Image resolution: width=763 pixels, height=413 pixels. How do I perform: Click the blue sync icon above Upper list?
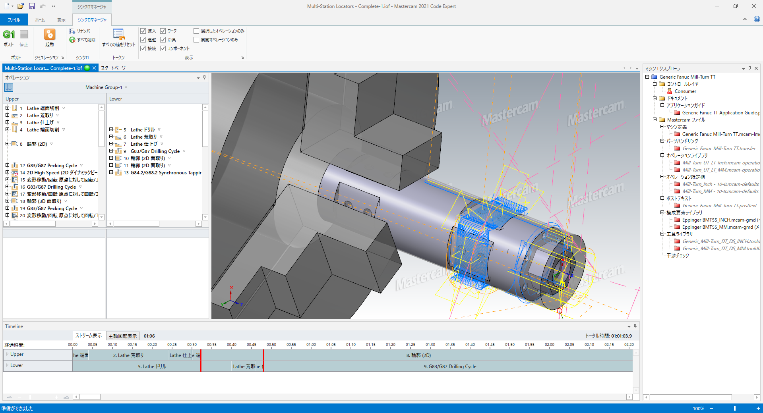point(9,87)
